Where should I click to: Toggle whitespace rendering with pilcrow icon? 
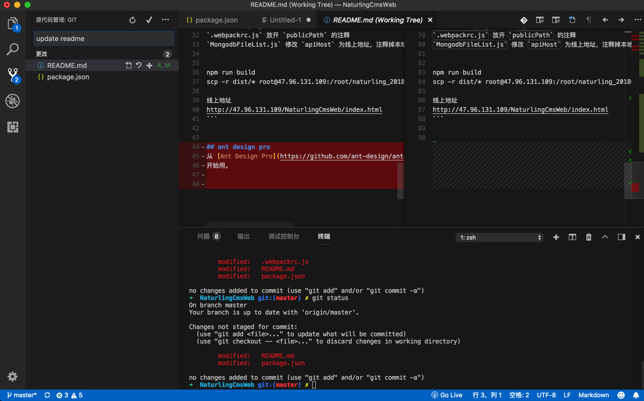point(589,20)
